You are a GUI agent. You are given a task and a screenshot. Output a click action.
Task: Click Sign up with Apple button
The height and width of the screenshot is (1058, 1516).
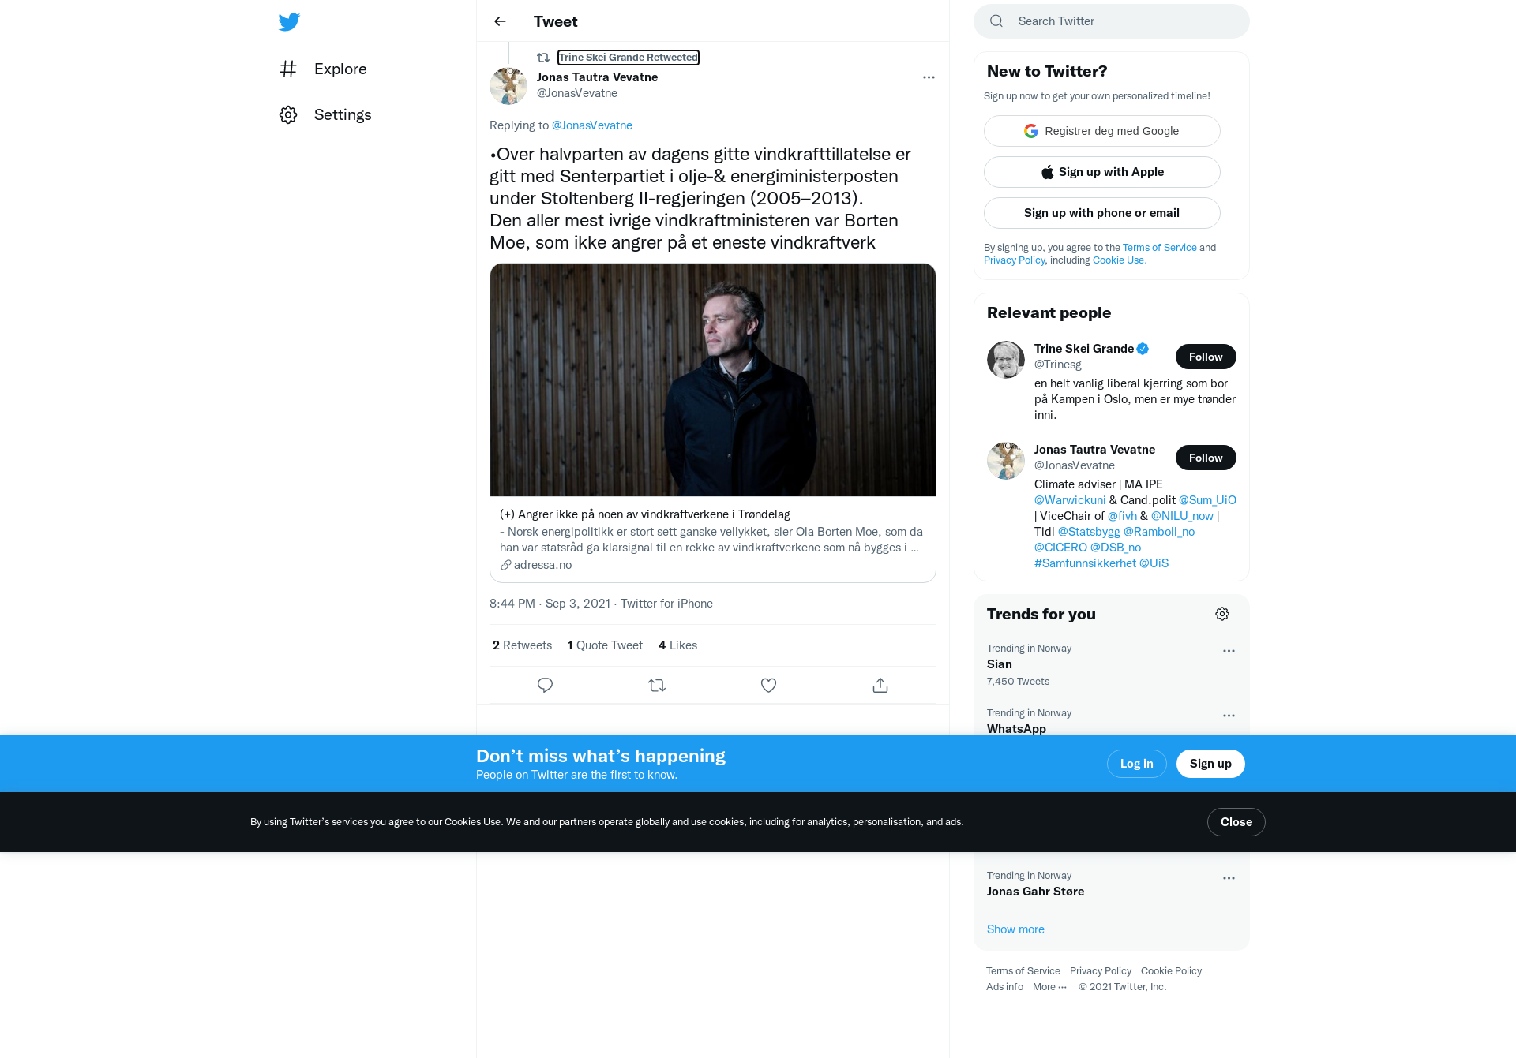point(1101,172)
